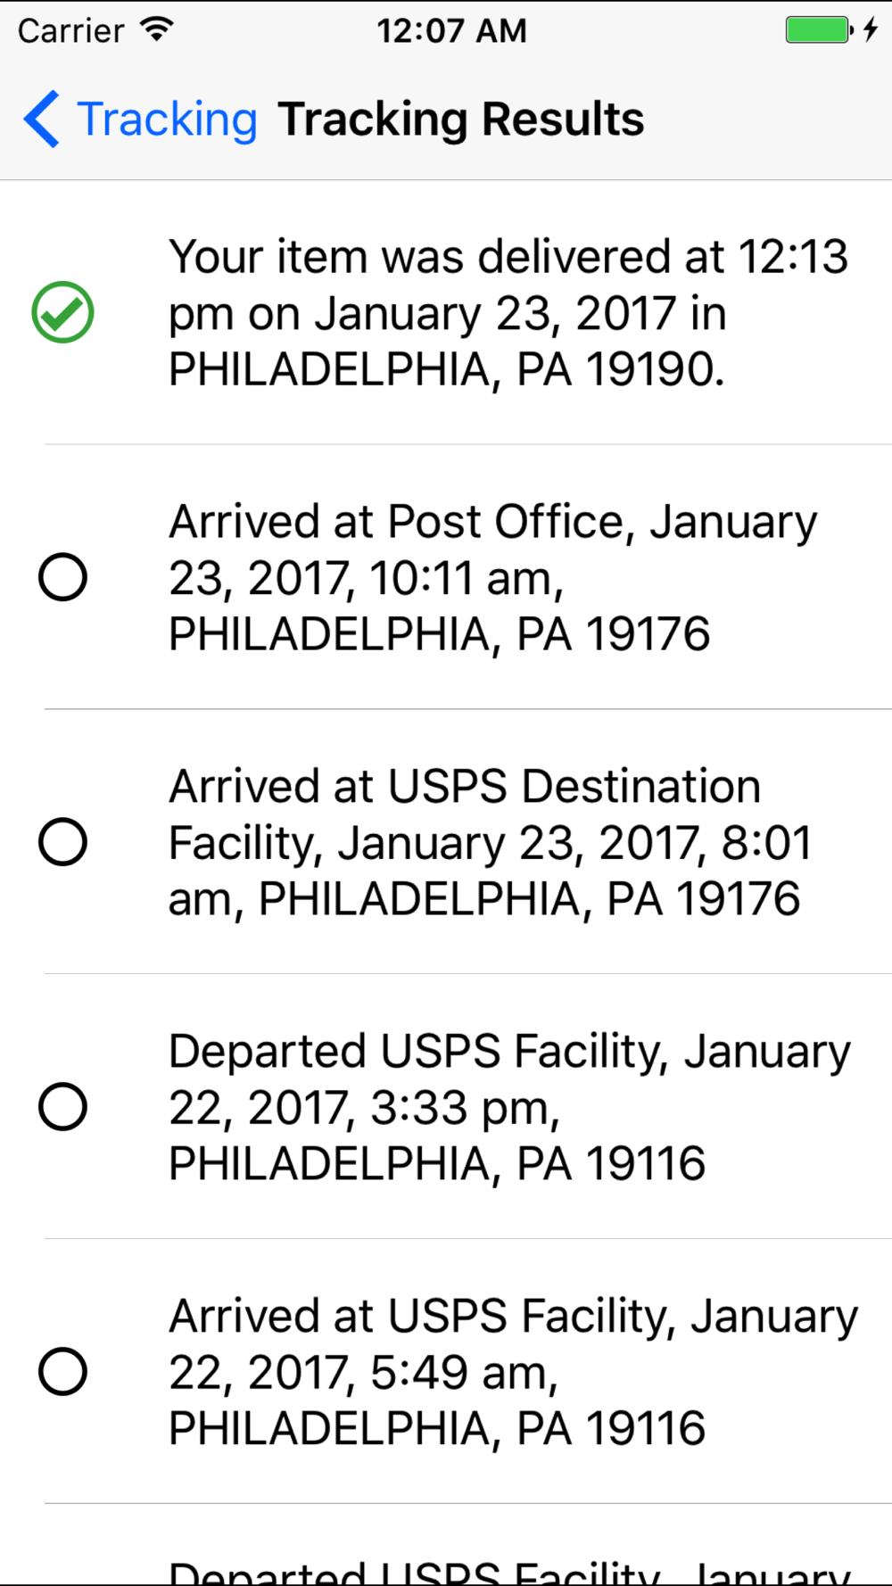892x1586 pixels.
Task: Select the Departed USPS Facility 3:33 pm entry
Action: [x=510, y=1108]
